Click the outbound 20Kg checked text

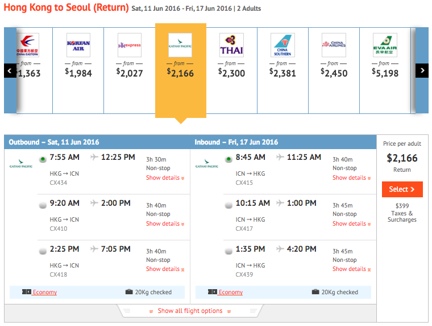pos(153,292)
